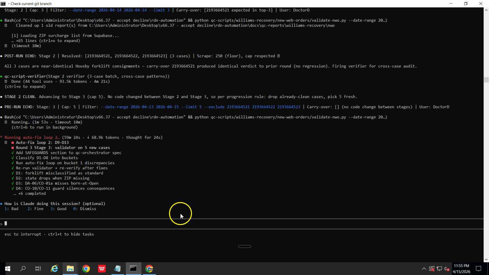This screenshot has height=275, width=489.
Task: Click 'esc to interrupt · ctrl+t to hide tasks'
Action: [49, 234]
